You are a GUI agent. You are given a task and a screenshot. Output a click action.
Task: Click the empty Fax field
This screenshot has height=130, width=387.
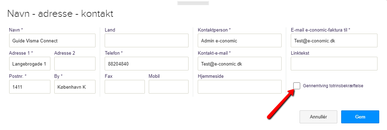tap(125, 87)
